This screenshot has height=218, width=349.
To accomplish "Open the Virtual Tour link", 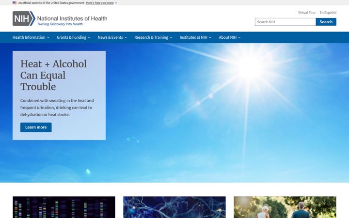I will click(307, 13).
